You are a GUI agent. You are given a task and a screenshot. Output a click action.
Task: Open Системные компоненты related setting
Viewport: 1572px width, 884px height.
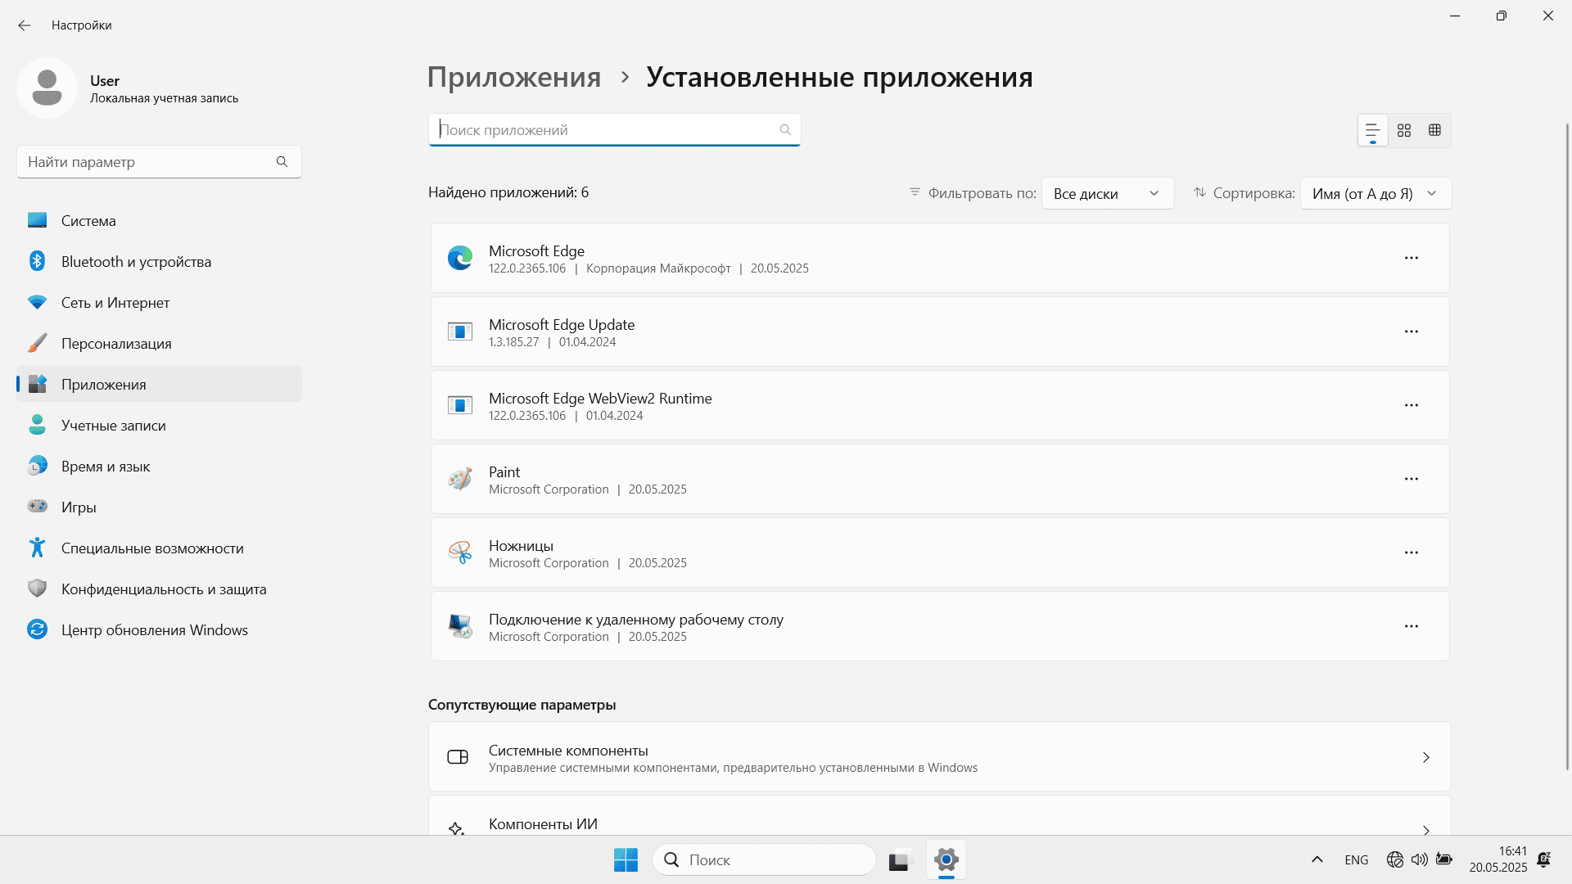coord(940,757)
